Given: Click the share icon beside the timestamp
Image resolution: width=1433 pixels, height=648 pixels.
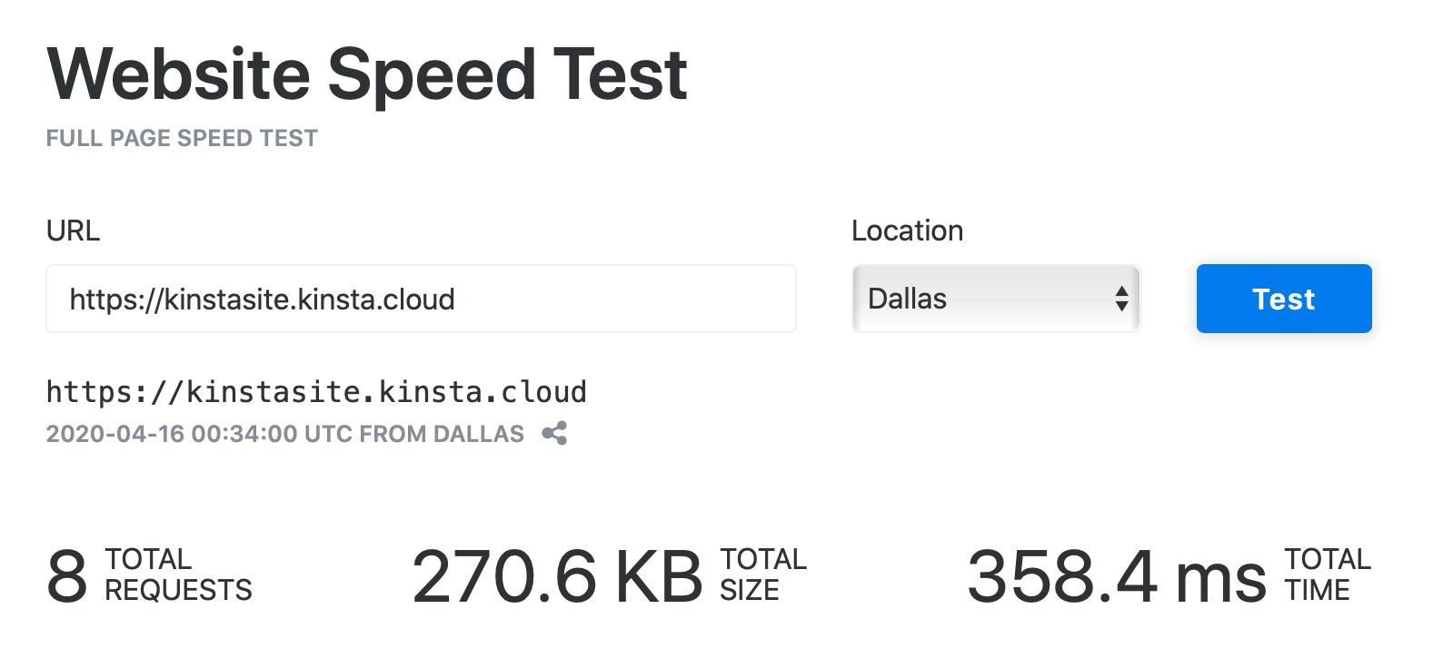Looking at the screenshot, I should (x=554, y=433).
